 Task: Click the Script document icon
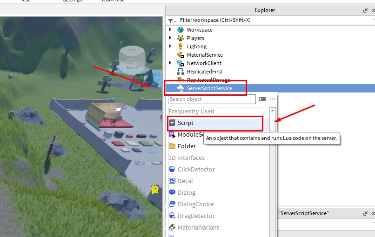pos(172,123)
